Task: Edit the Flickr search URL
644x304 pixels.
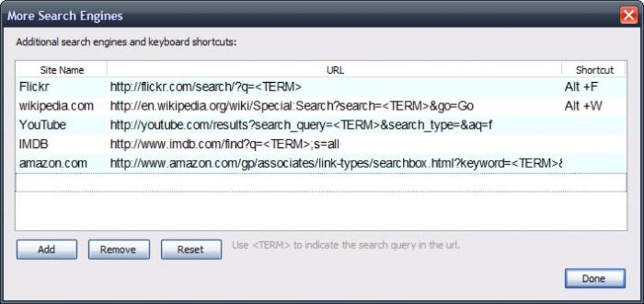Action: pyautogui.click(x=206, y=87)
